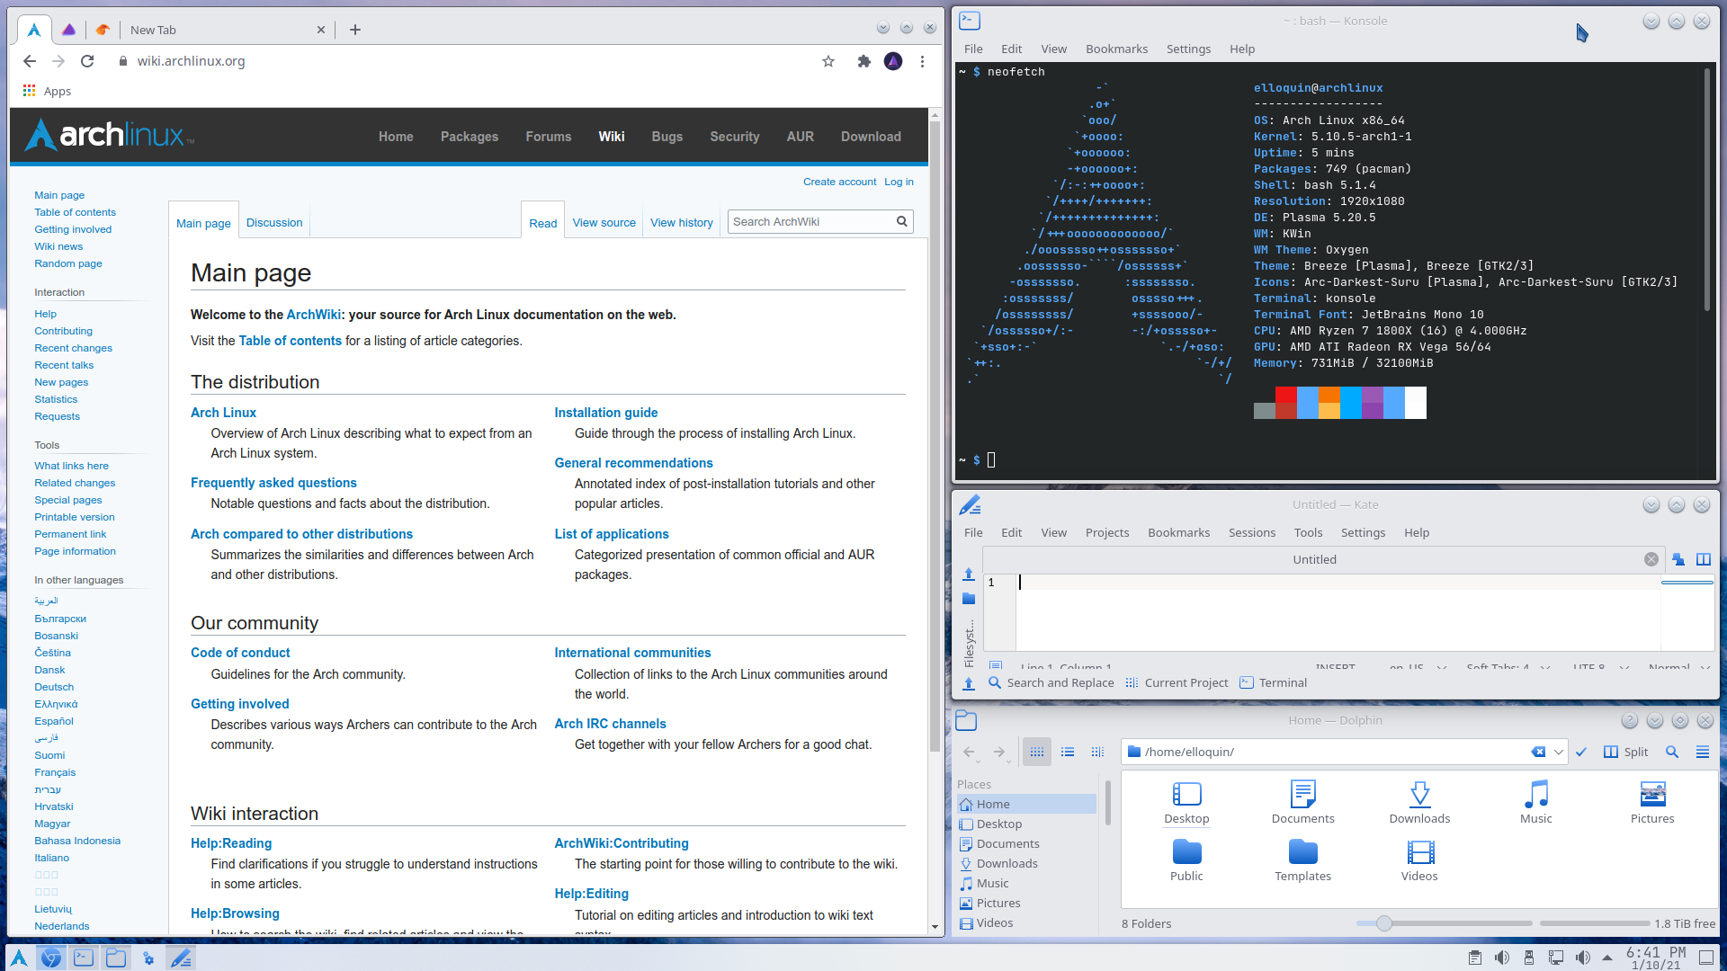1727x971 pixels.
Task: Open the Installation guide link
Action: click(605, 413)
